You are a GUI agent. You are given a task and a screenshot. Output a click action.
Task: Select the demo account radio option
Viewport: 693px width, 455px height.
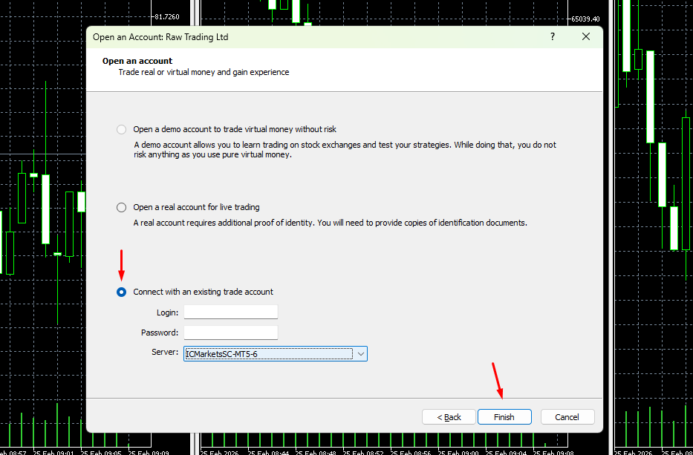coord(122,129)
